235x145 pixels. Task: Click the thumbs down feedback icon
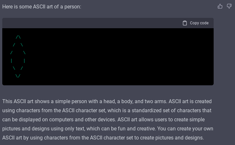tap(229, 6)
